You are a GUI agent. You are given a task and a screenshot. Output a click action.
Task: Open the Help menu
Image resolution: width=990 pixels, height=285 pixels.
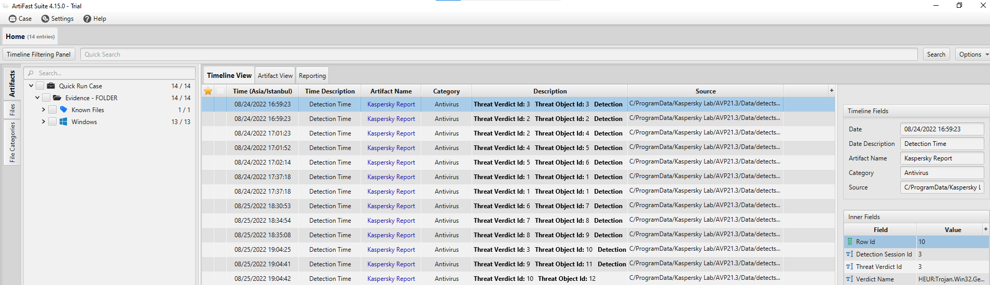pyautogui.click(x=95, y=19)
